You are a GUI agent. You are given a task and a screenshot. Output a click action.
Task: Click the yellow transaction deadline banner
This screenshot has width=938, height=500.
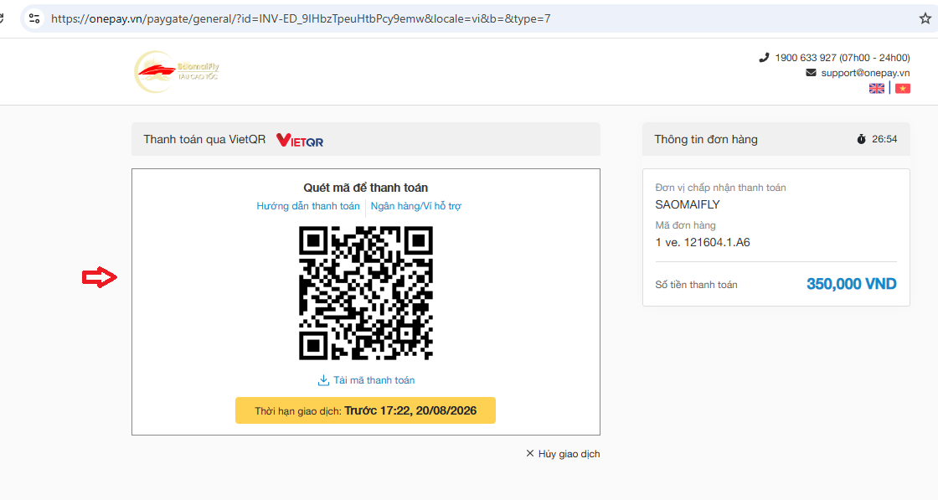365,410
